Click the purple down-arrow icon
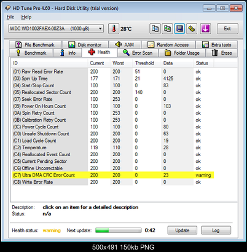The width and height of the screenshot is (247, 252). pyautogui.click(x=205, y=29)
